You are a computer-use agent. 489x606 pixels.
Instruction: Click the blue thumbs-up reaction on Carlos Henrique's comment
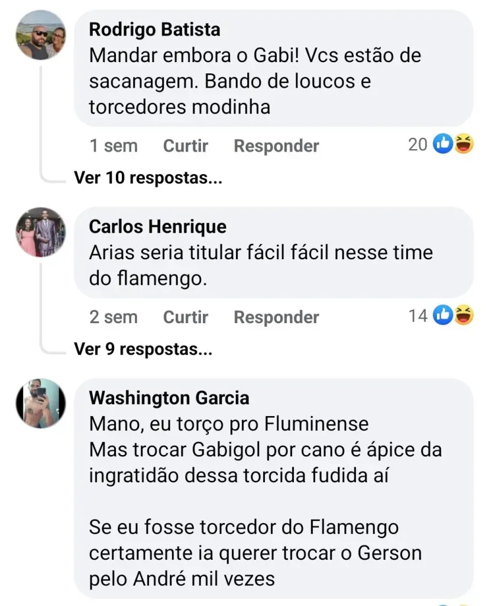[443, 316]
